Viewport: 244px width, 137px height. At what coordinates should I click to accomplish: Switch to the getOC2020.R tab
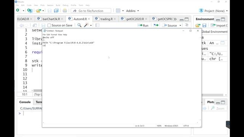(x=135, y=19)
